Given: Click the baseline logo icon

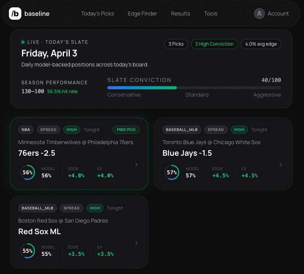Looking at the screenshot, I should pos(15,14).
